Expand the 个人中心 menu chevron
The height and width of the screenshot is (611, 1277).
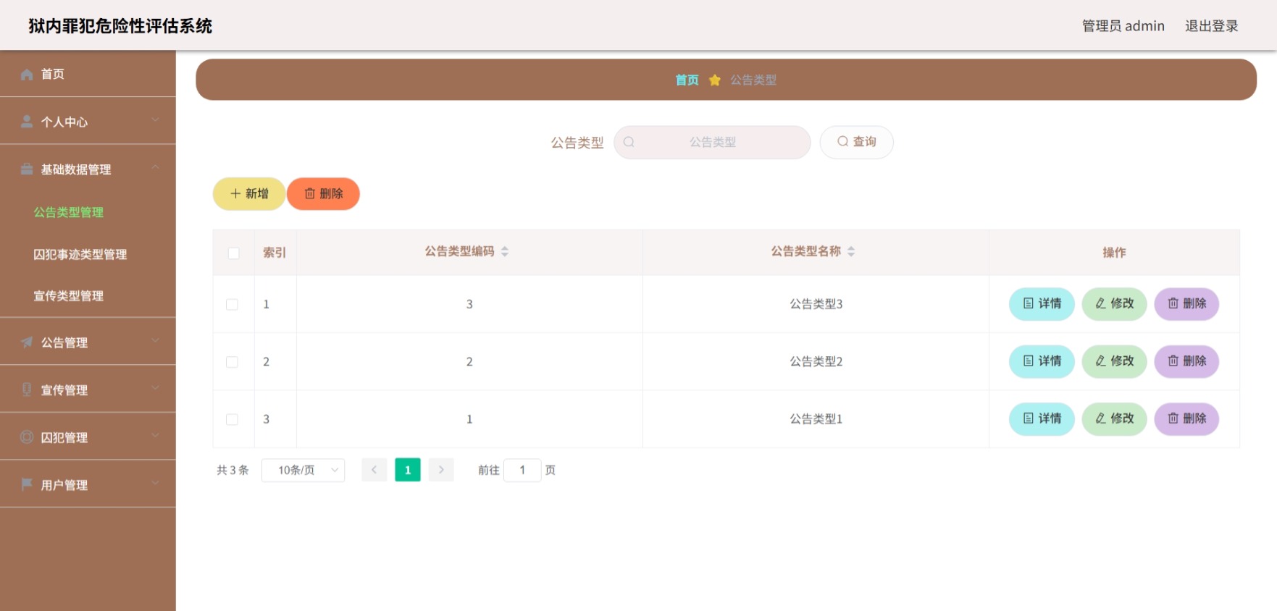(155, 119)
